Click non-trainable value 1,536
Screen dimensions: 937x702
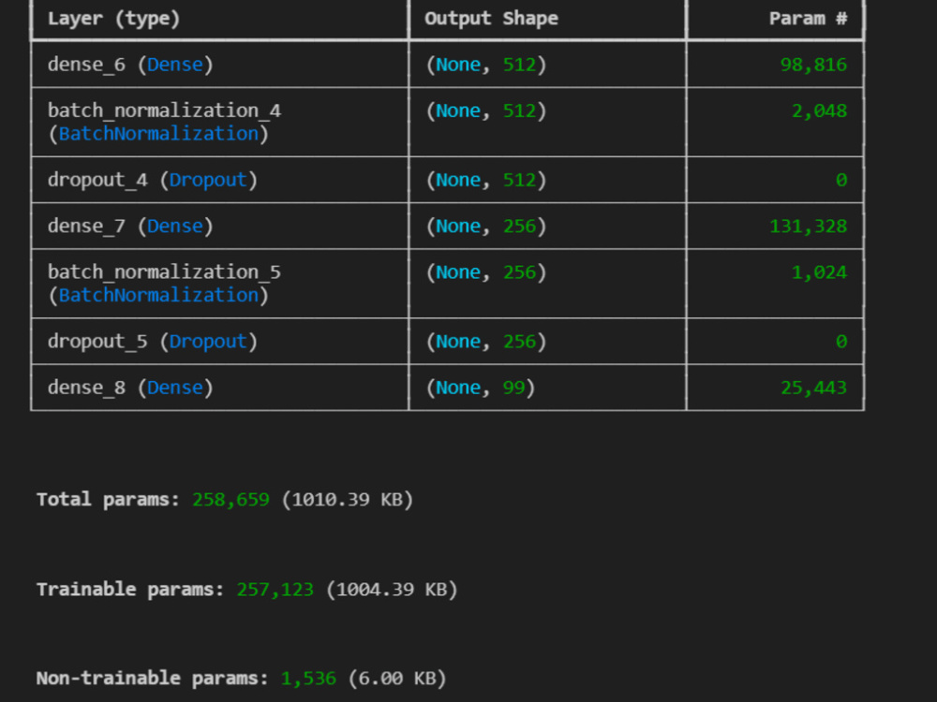[x=308, y=679]
